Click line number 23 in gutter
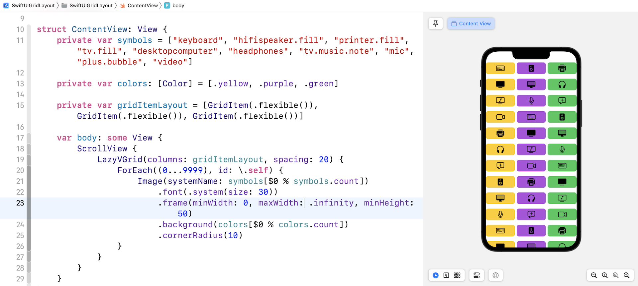This screenshot has width=638, height=286. 20,203
